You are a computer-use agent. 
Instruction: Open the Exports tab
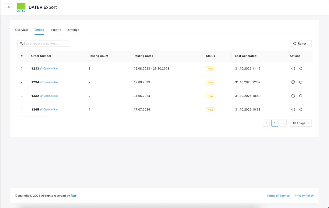pos(56,30)
